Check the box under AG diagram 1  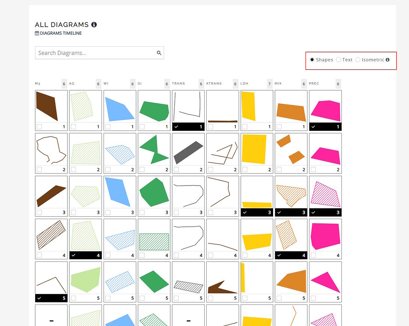[x=73, y=126]
